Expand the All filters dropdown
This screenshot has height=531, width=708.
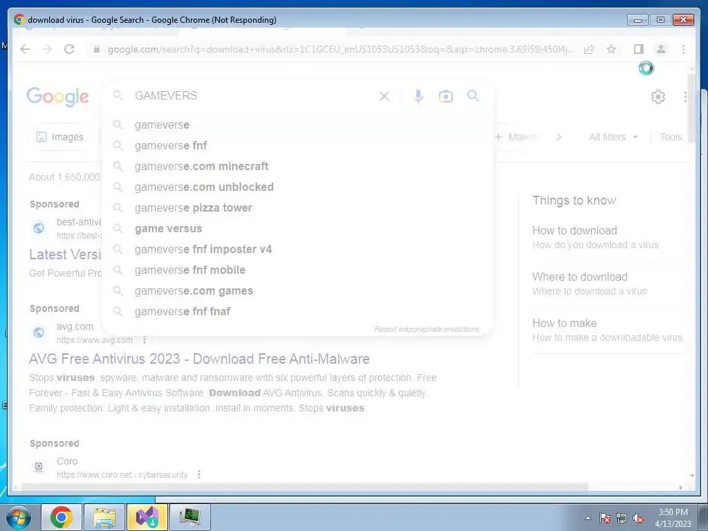pos(613,137)
